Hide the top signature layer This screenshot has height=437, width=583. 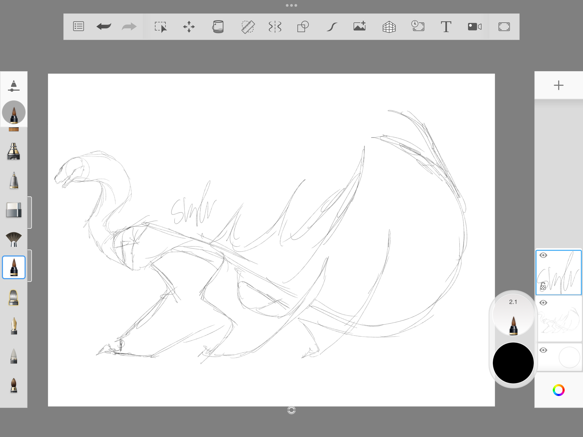tap(543, 255)
